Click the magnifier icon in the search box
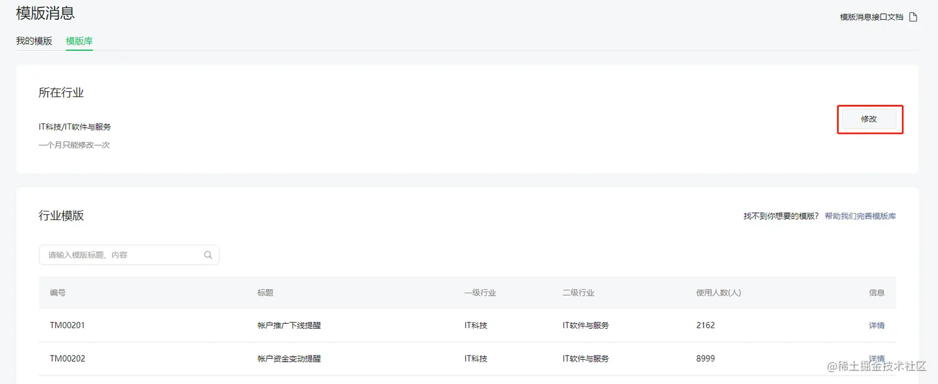Image resolution: width=938 pixels, height=384 pixels. [208, 254]
